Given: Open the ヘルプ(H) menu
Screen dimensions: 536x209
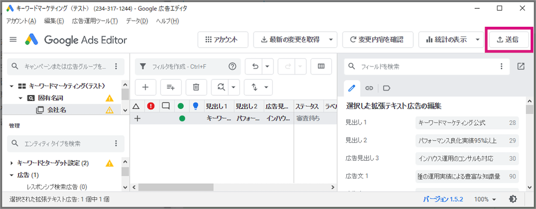Looking at the screenshot, I should pos(167,21).
